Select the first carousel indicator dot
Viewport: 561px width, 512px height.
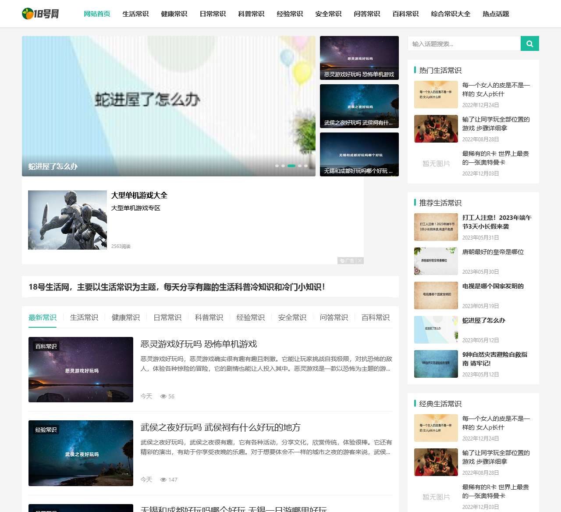[277, 166]
